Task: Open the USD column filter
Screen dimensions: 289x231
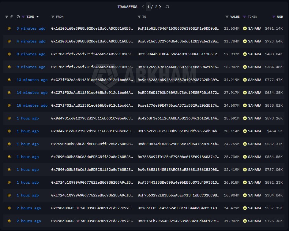Action: click(x=274, y=17)
